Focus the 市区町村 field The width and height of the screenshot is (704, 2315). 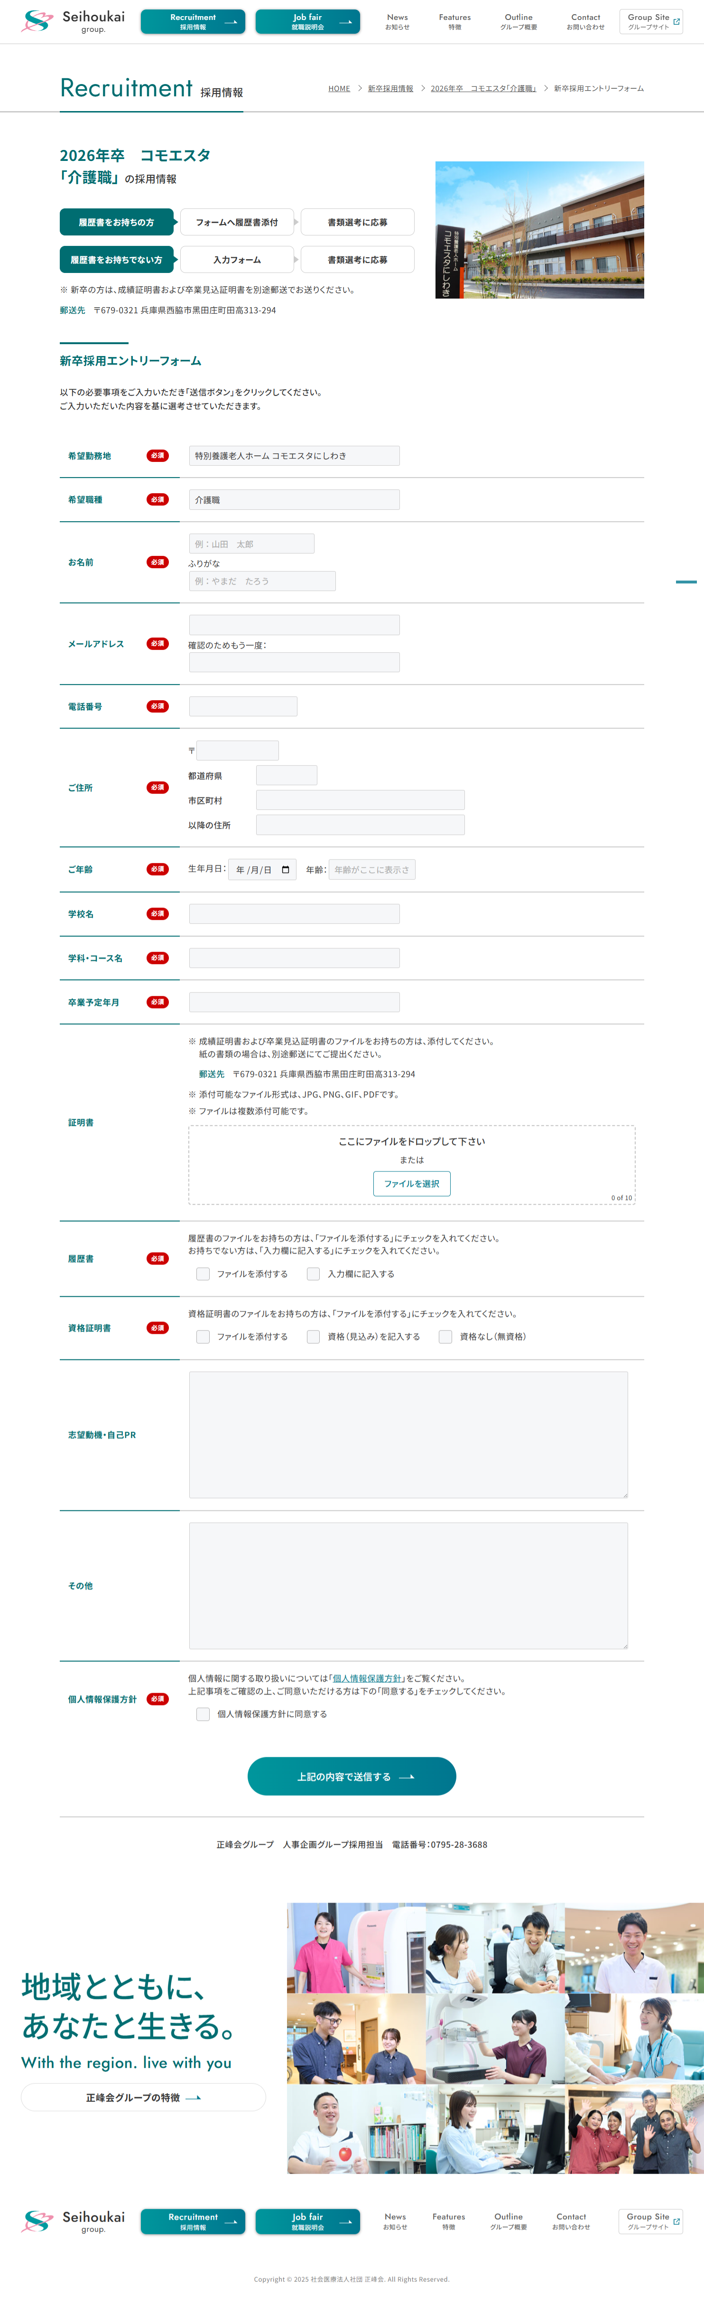click(360, 800)
